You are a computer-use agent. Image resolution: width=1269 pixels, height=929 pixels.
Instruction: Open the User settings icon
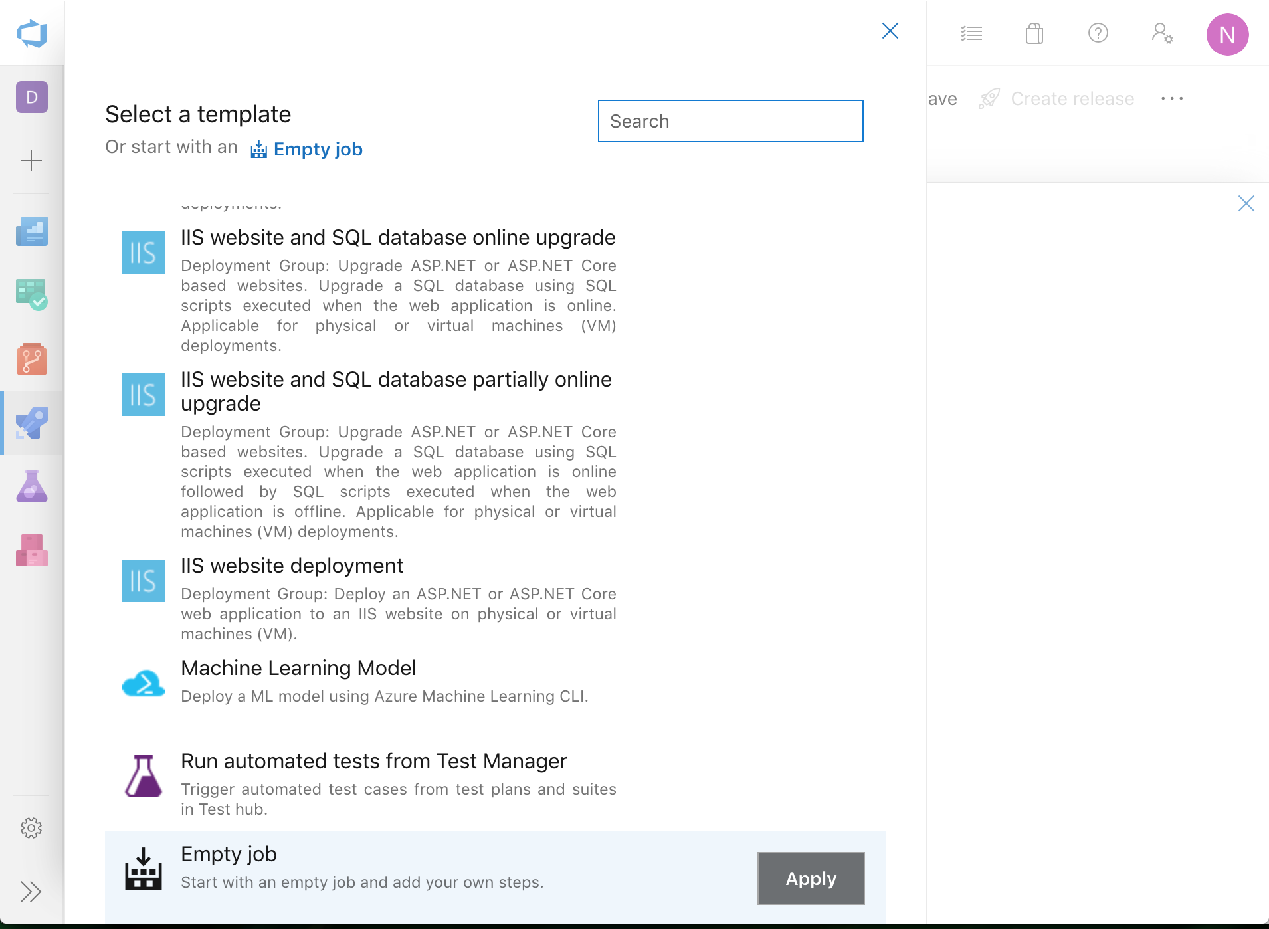(x=1162, y=33)
